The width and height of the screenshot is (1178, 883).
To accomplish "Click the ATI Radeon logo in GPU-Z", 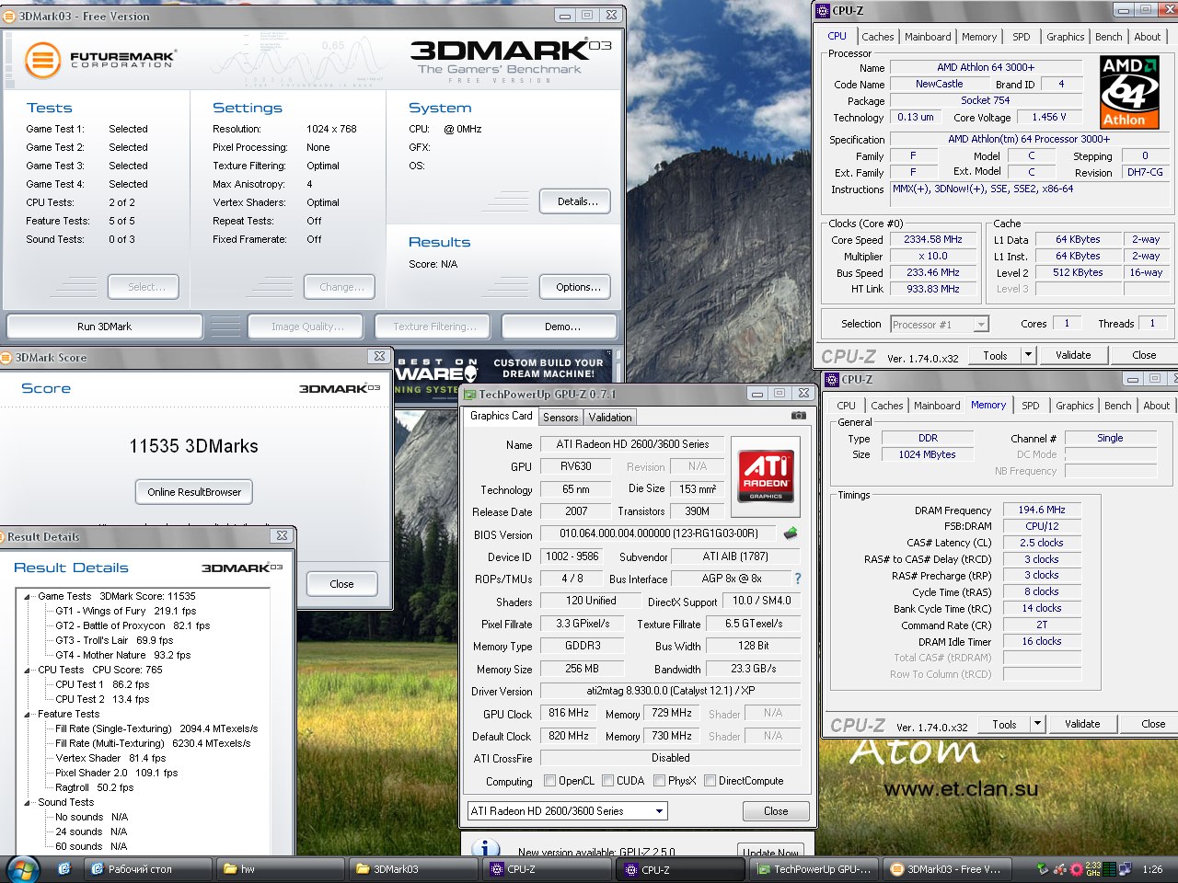I will (766, 476).
